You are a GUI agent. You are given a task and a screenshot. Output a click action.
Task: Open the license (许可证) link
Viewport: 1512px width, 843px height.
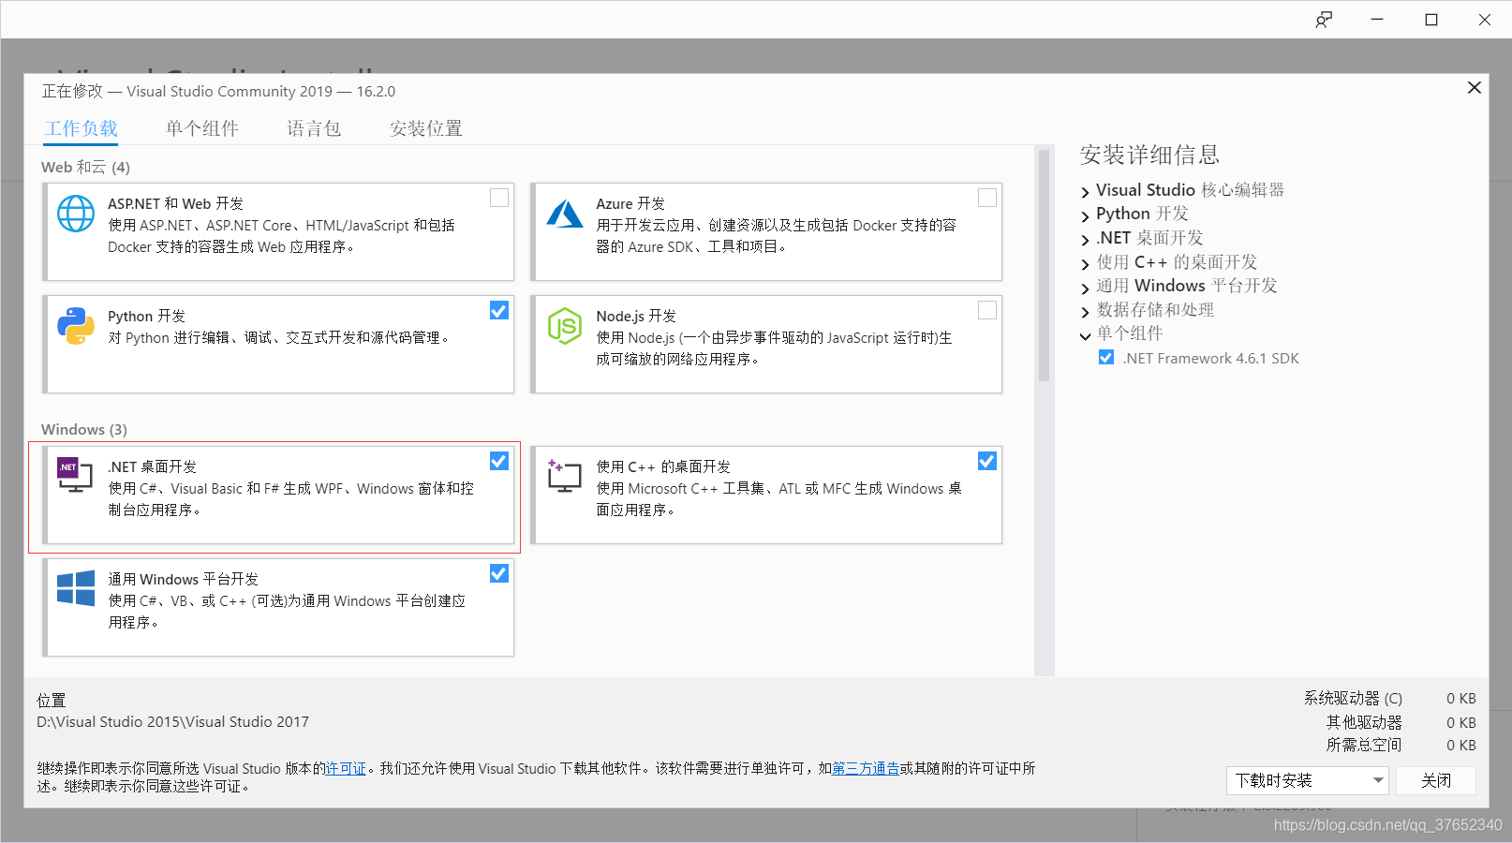point(346,768)
